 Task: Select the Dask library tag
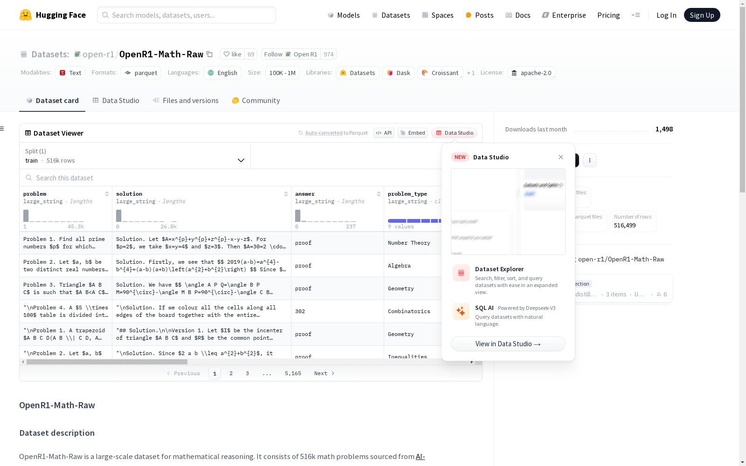[399, 73]
